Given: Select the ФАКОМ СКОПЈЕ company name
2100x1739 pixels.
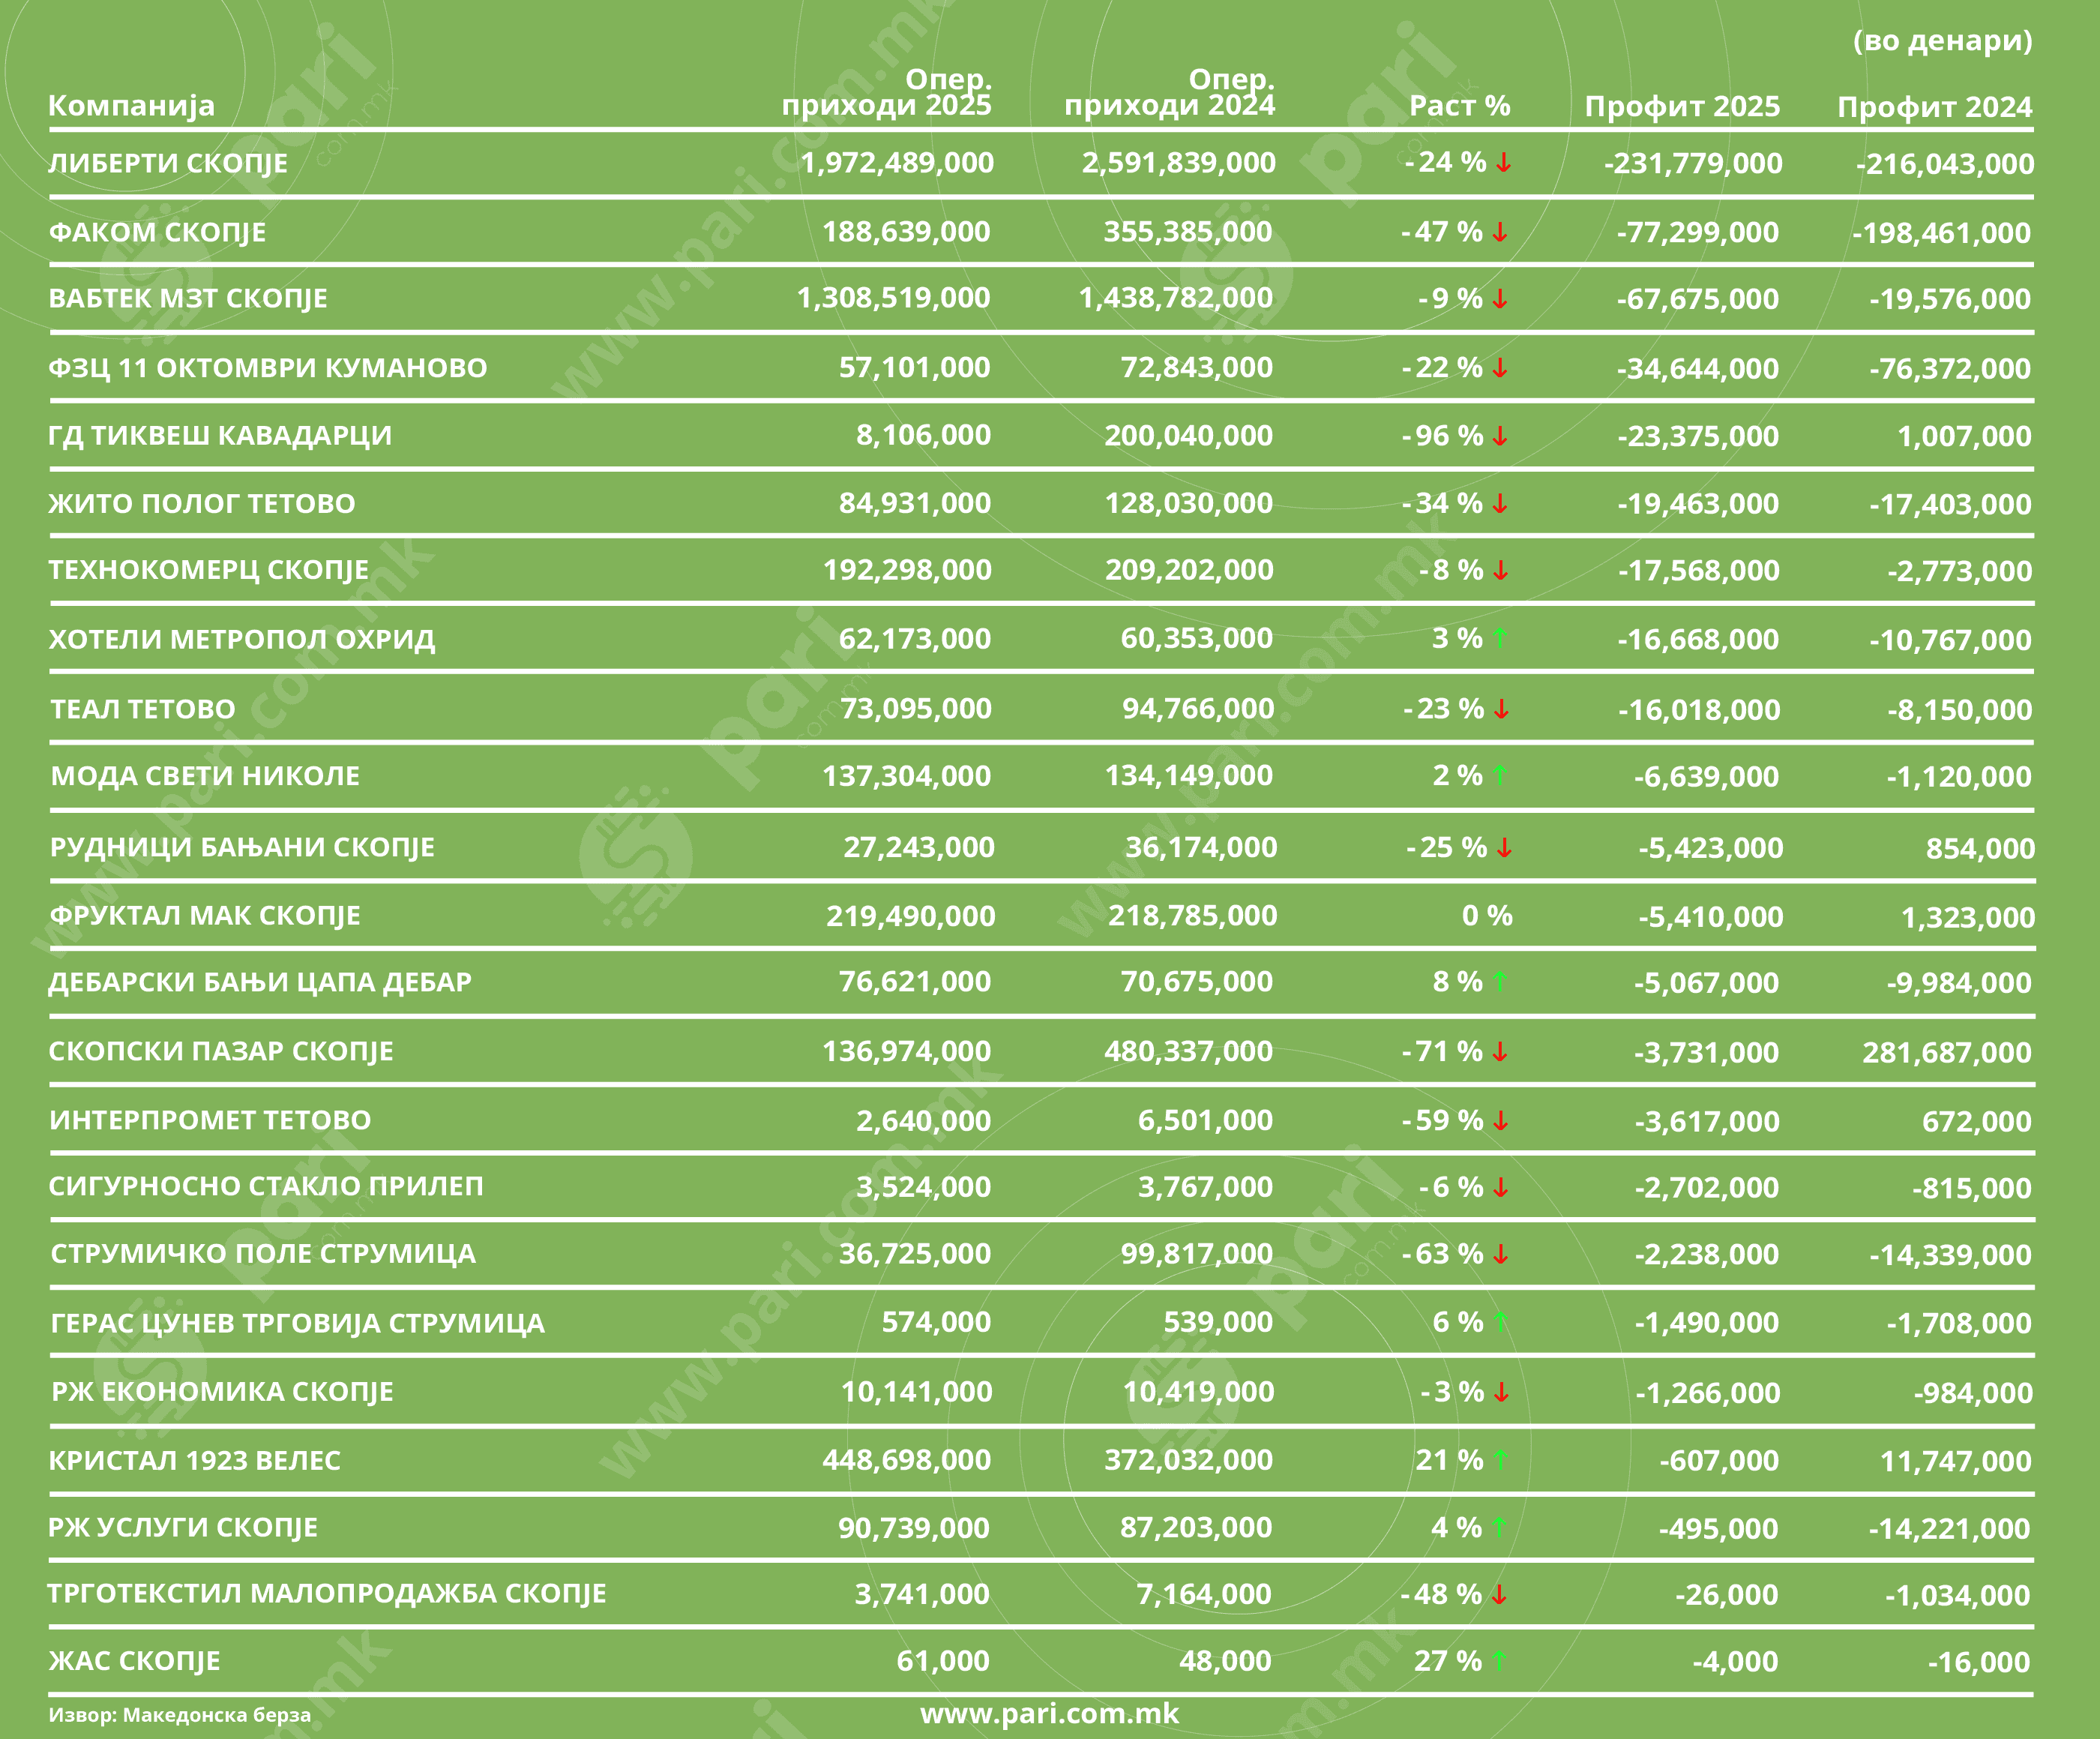Looking at the screenshot, I should click(157, 232).
